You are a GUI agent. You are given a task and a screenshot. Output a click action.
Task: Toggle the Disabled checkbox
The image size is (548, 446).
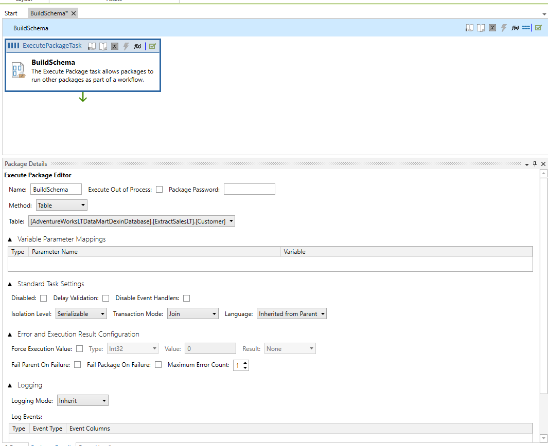coord(43,298)
